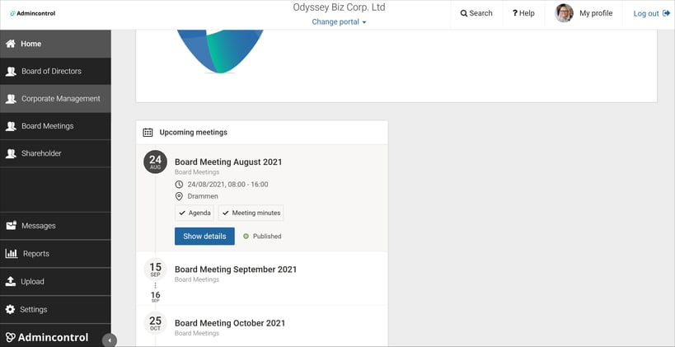
Task: Click the Meeting minutes checkmark icon
Action: coord(226,213)
